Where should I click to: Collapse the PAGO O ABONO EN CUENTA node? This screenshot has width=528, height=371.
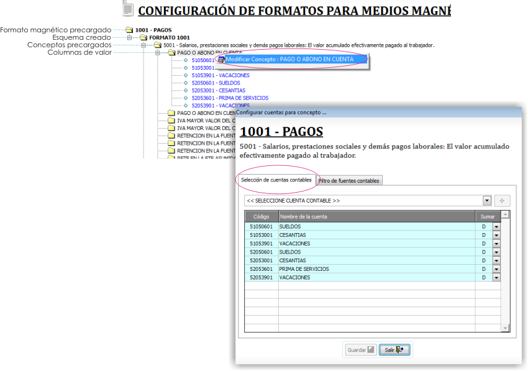157,53
